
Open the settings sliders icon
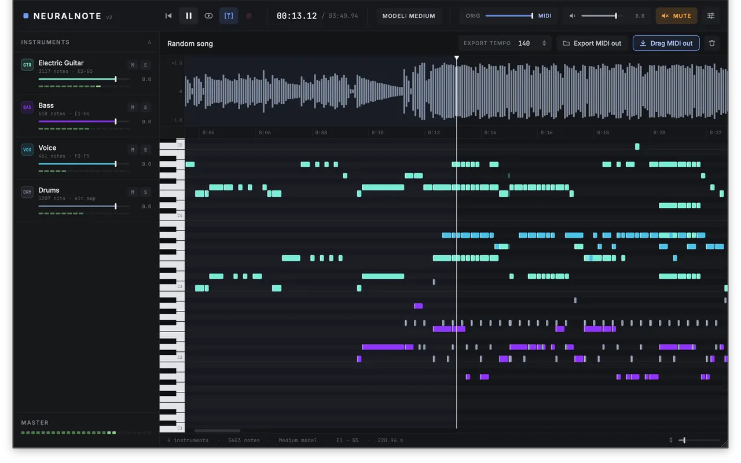pos(711,16)
